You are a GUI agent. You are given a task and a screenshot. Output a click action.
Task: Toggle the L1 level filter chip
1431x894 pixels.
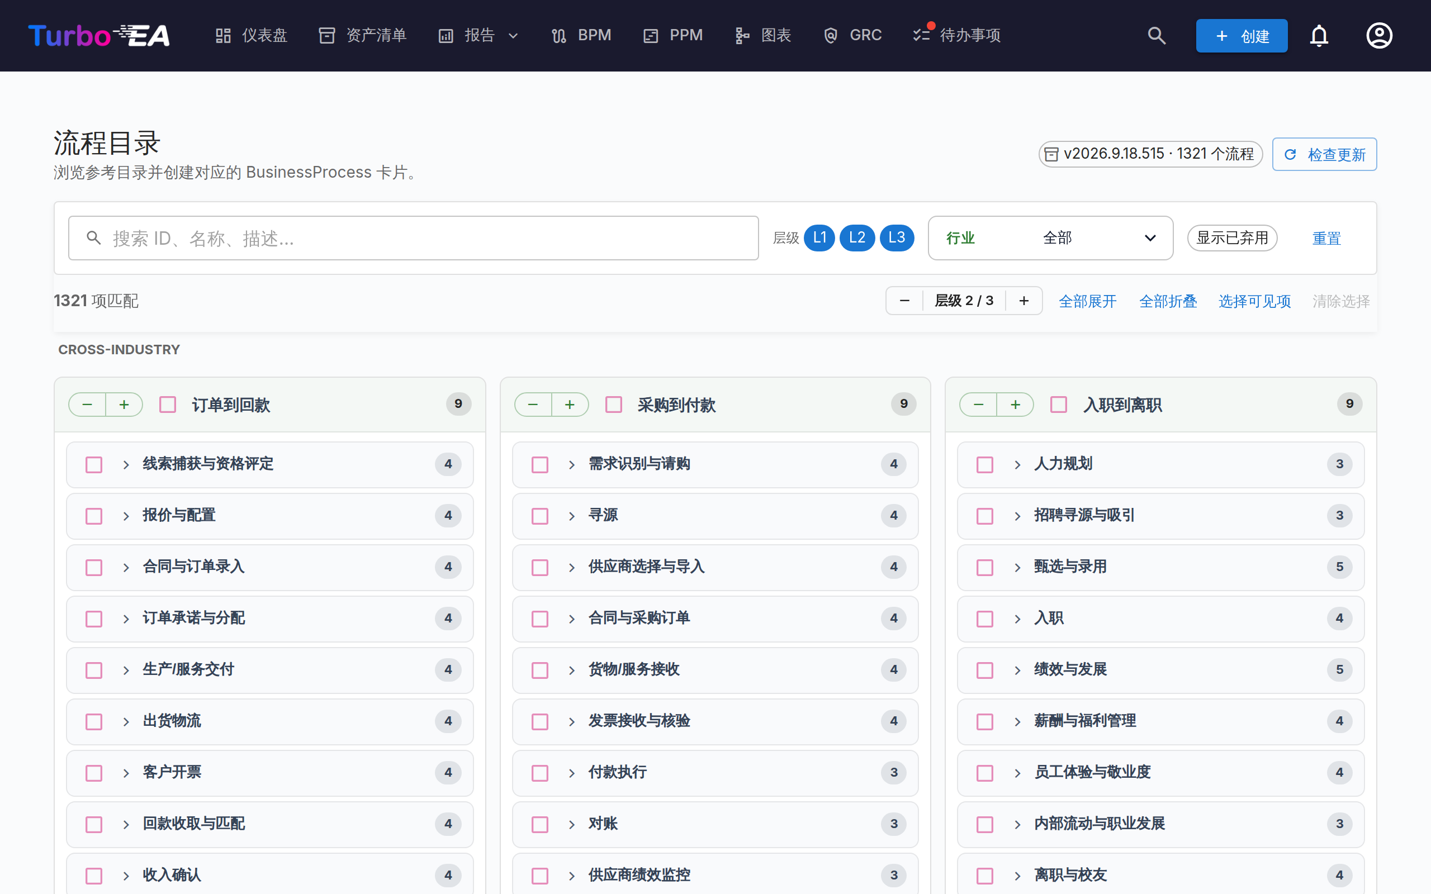(819, 237)
